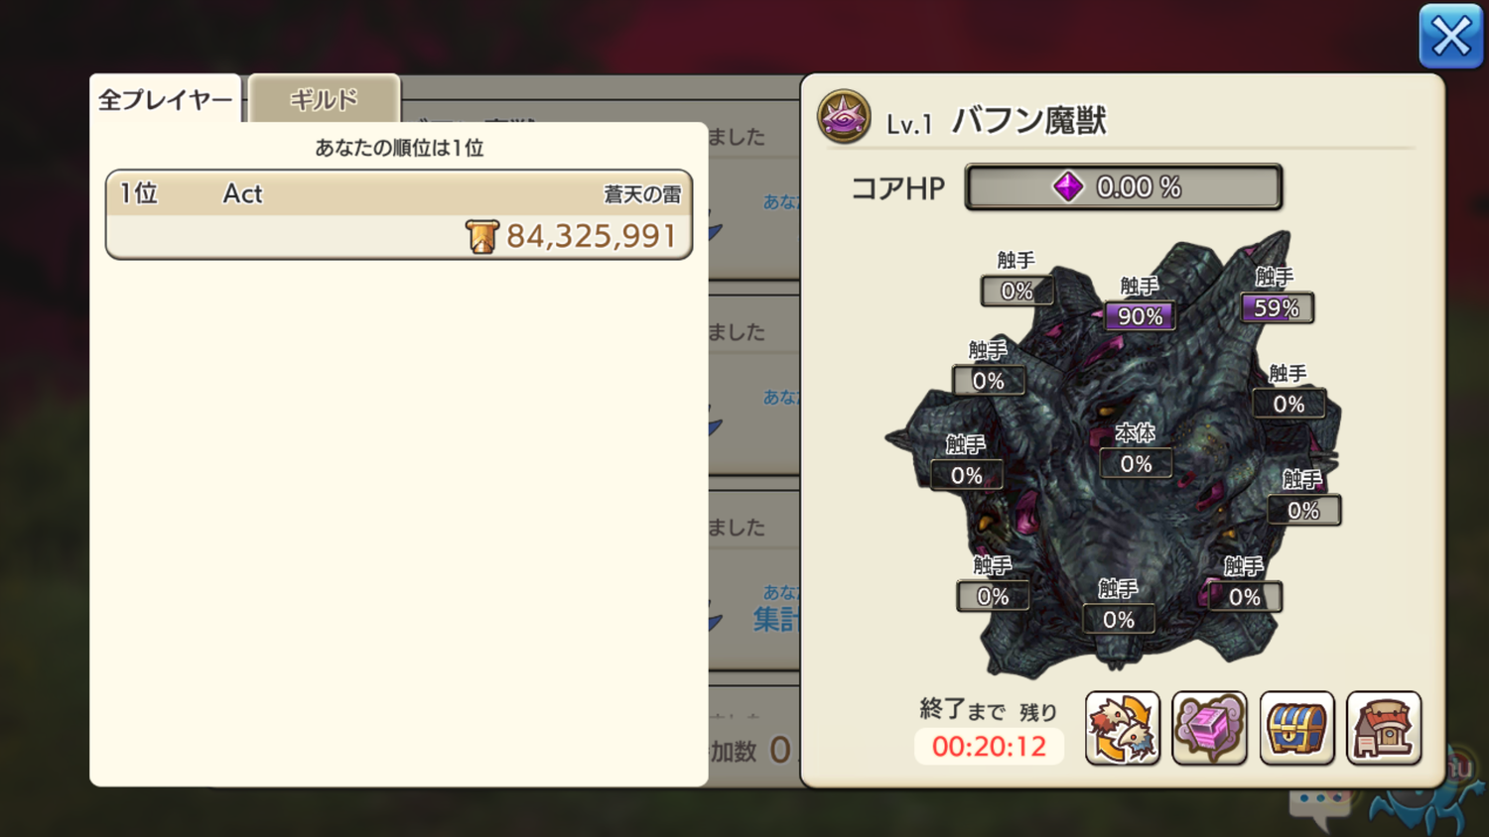1489x837 pixels.
Task: Open the pink magic box icon
Action: [1209, 729]
